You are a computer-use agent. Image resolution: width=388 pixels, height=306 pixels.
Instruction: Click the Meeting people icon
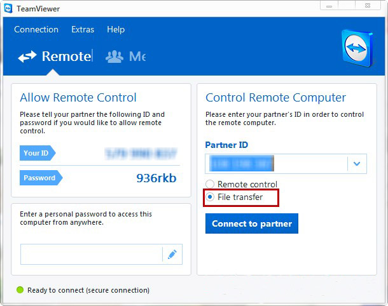tap(114, 57)
